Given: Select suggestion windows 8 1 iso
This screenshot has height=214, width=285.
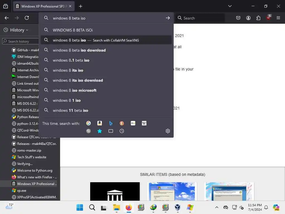Looking at the screenshot, I should click(x=106, y=100).
